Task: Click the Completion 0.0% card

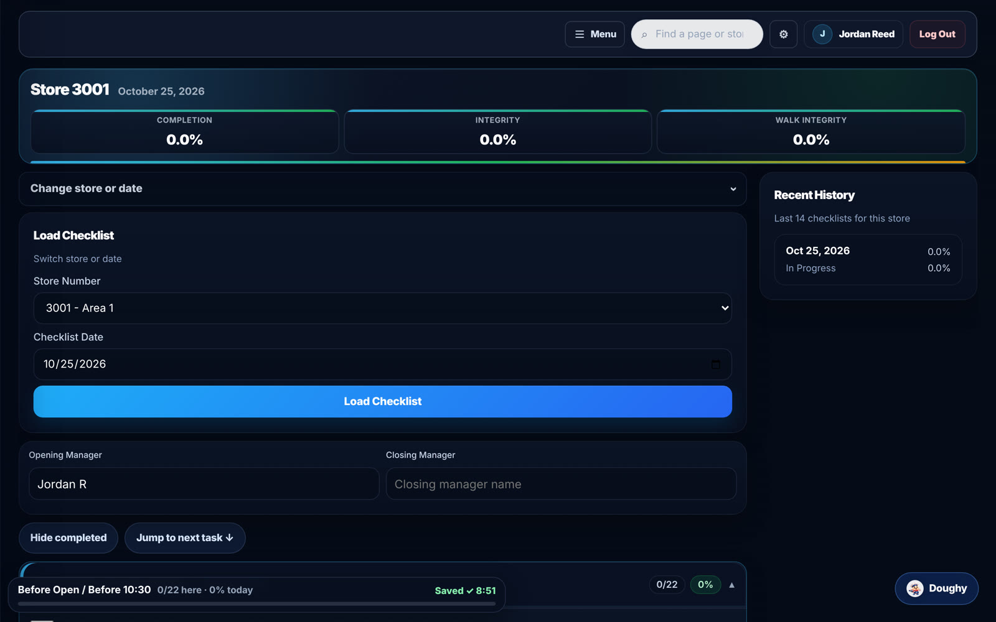Action: (x=184, y=132)
